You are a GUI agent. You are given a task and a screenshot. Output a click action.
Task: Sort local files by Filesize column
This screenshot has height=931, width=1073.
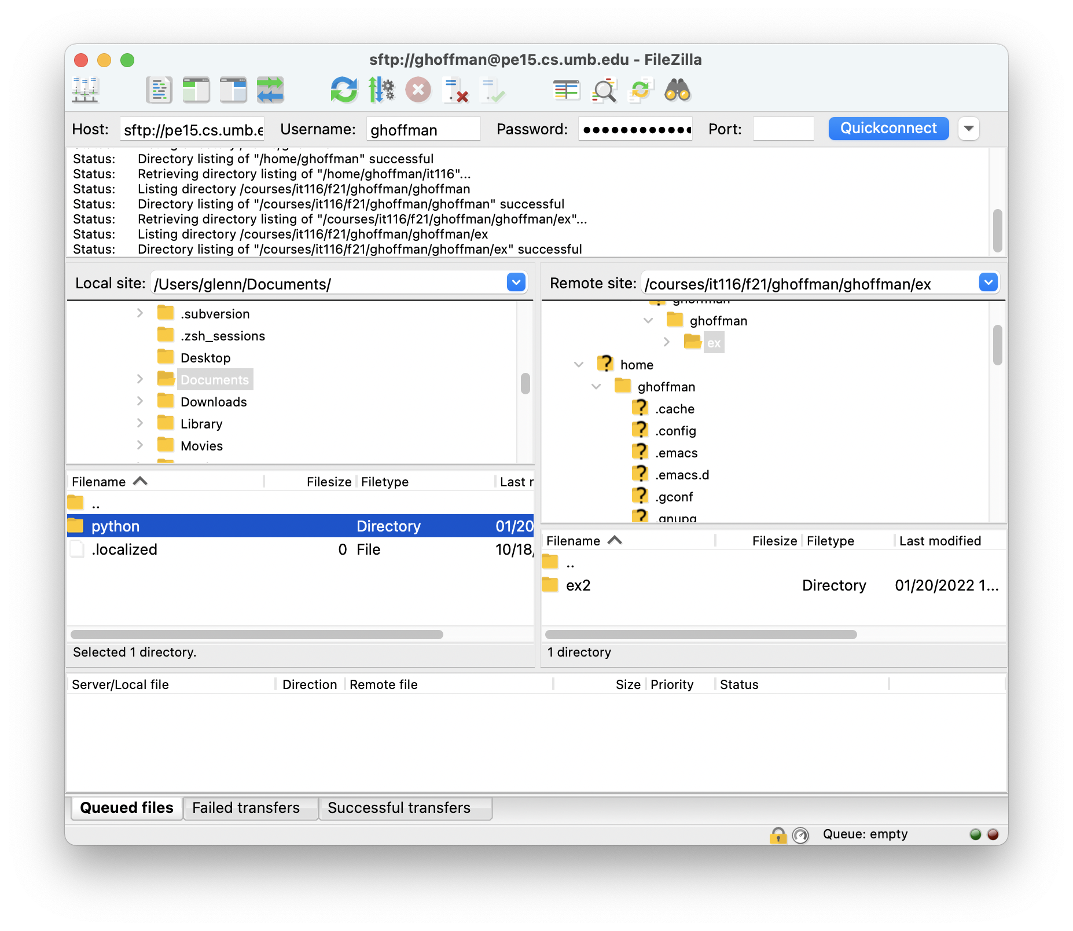(310, 482)
